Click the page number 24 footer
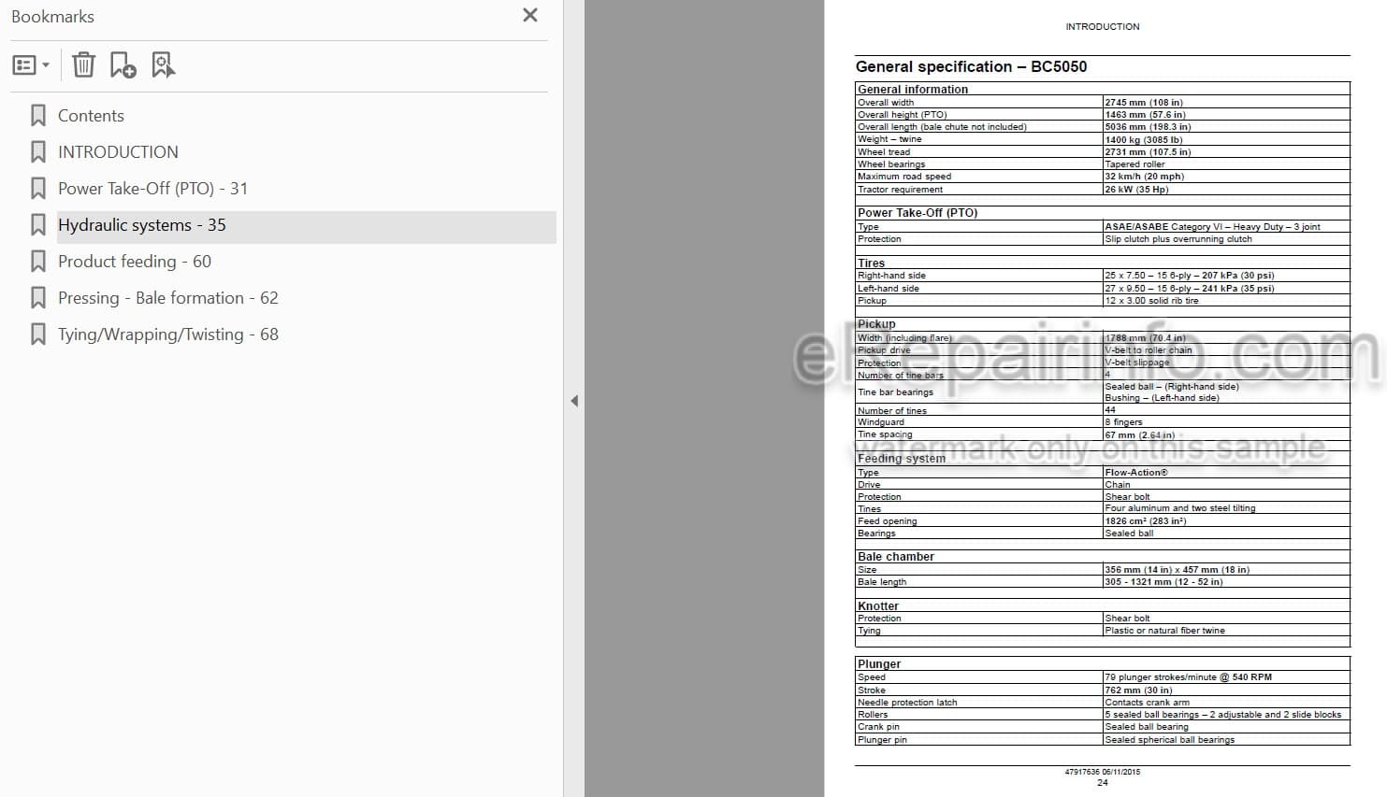1387x797 pixels. (1102, 783)
